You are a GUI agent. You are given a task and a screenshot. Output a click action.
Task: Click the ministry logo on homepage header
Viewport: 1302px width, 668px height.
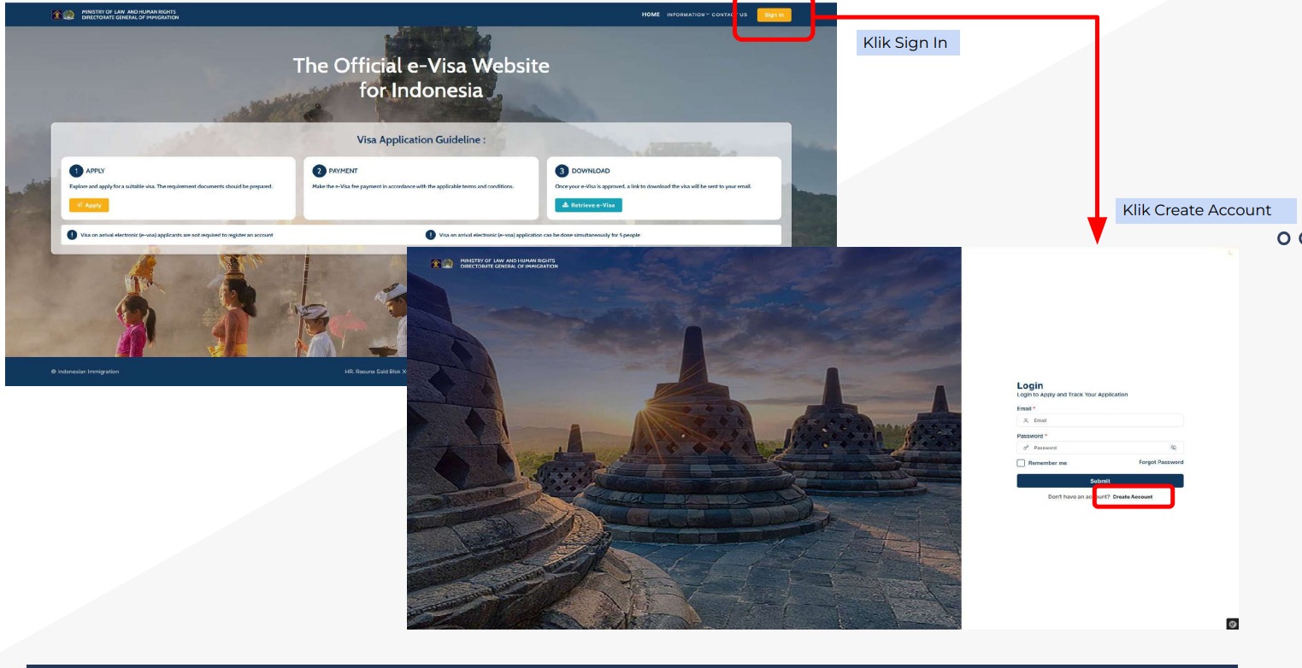[64, 14]
